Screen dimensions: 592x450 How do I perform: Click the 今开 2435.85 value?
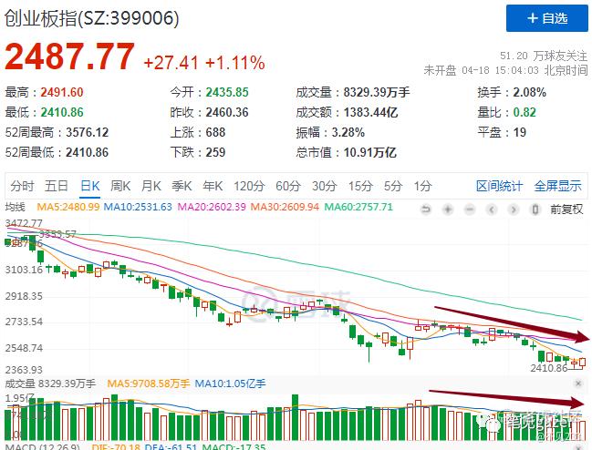point(227,92)
